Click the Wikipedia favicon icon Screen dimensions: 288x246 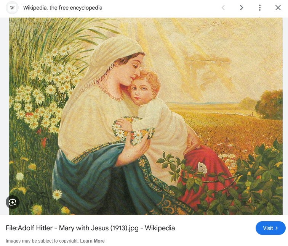click(12, 8)
